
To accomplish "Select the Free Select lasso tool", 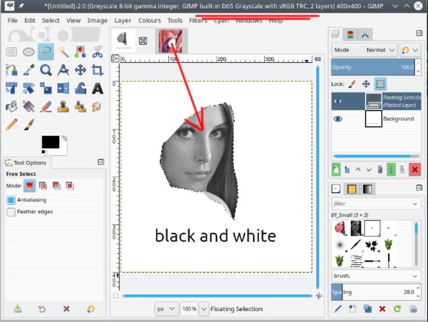I will [x=46, y=52].
